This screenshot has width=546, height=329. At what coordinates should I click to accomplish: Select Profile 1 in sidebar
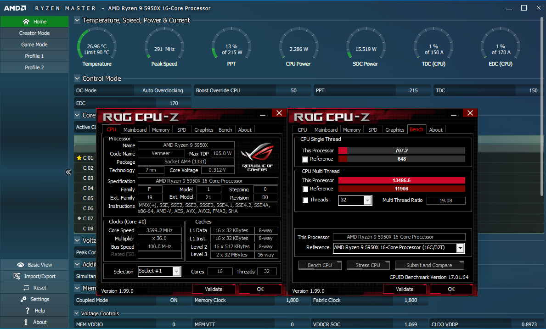pyautogui.click(x=34, y=56)
